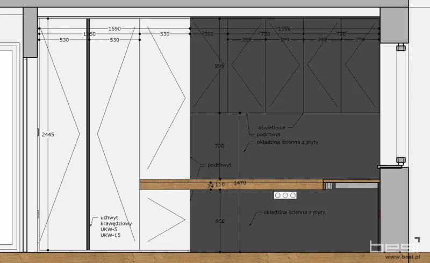Select the 2445 height dimension

(x=48, y=135)
